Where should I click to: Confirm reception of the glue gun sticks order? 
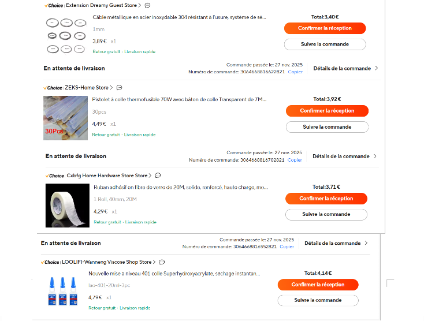pos(327,111)
